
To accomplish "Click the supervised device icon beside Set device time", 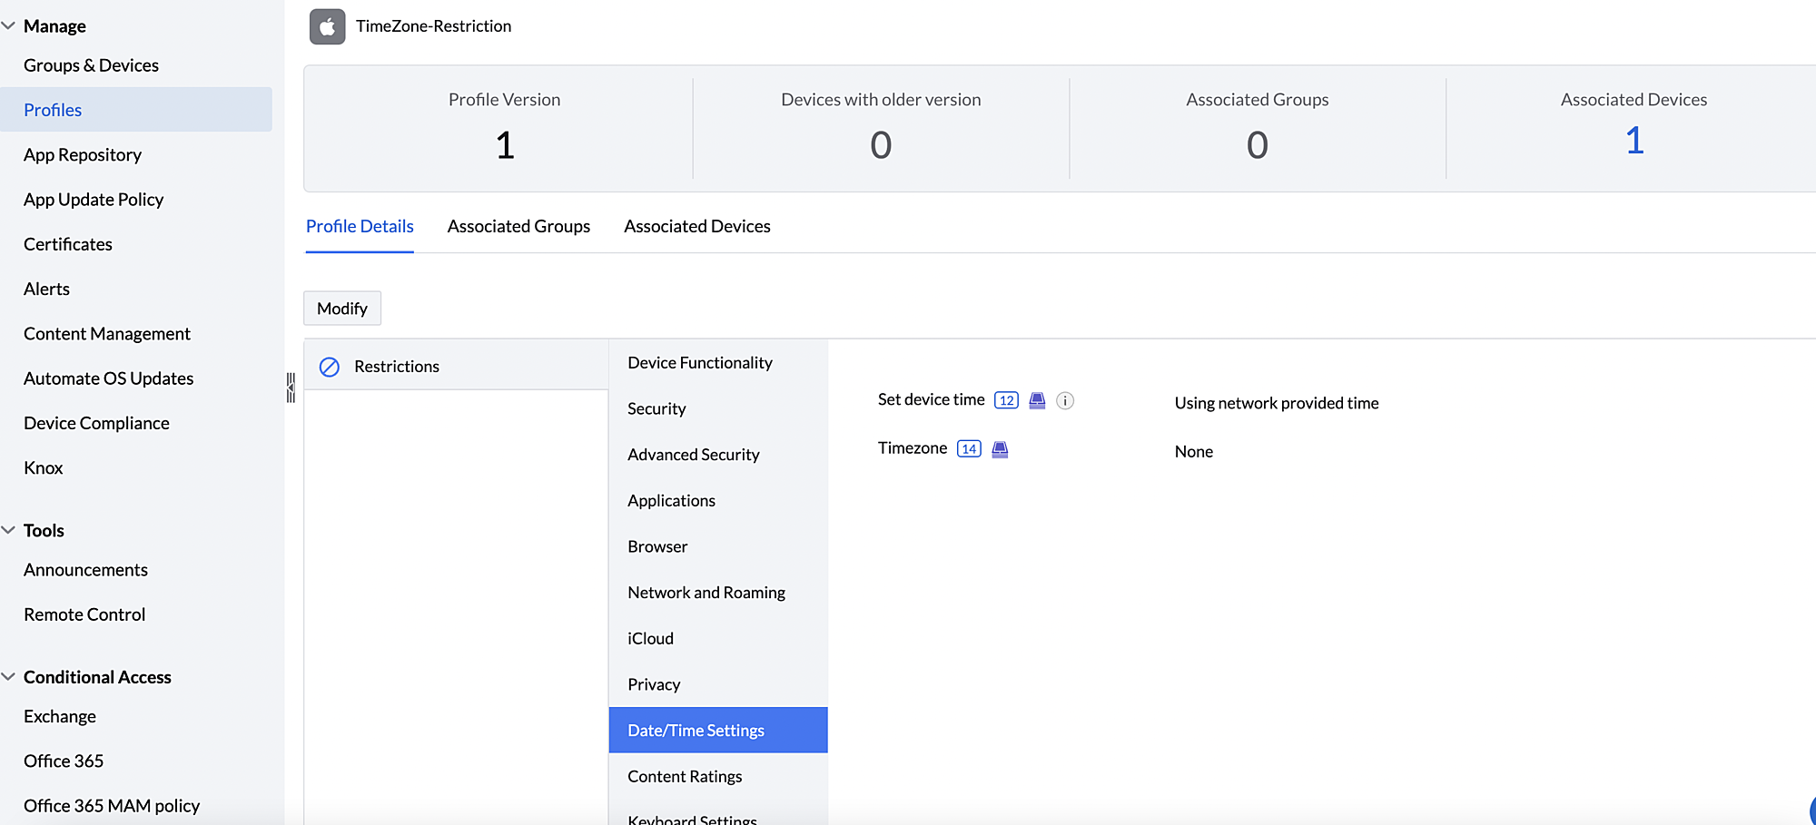I will [x=1037, y=400].
